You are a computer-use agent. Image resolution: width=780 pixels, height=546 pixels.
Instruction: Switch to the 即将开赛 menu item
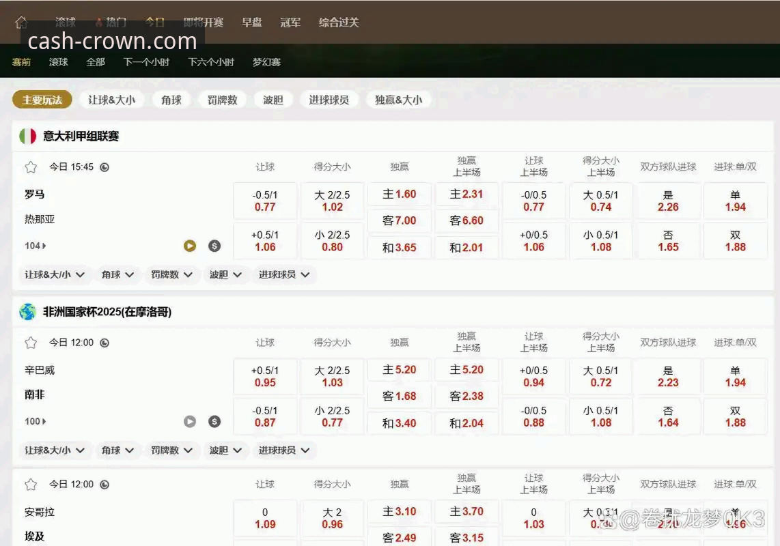click(202, 22)
